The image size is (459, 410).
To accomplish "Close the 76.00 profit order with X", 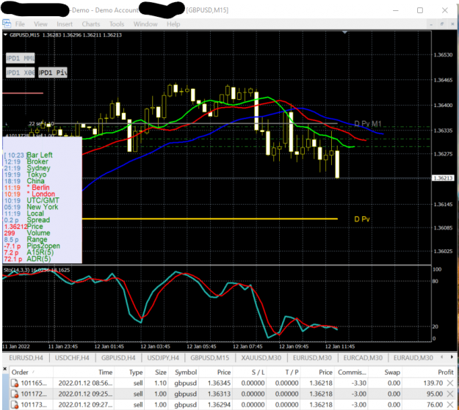I will [x=450, y=405].
